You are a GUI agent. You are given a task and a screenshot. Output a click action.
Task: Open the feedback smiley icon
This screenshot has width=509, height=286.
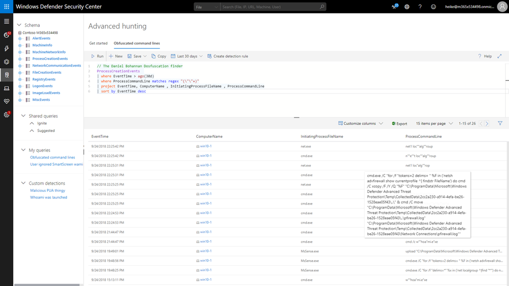pos(434,7)
